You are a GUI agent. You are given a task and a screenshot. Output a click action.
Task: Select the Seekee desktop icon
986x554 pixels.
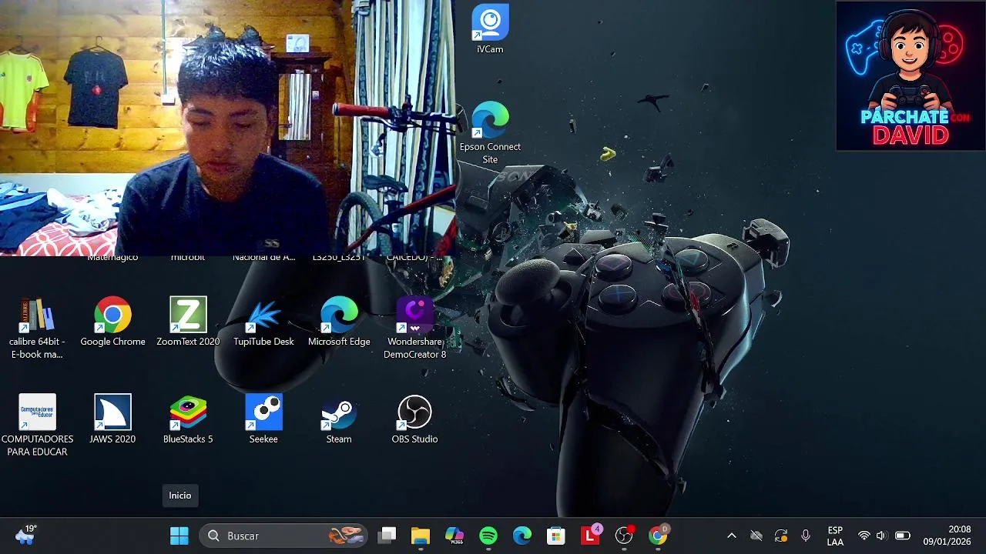pos(263,419)
